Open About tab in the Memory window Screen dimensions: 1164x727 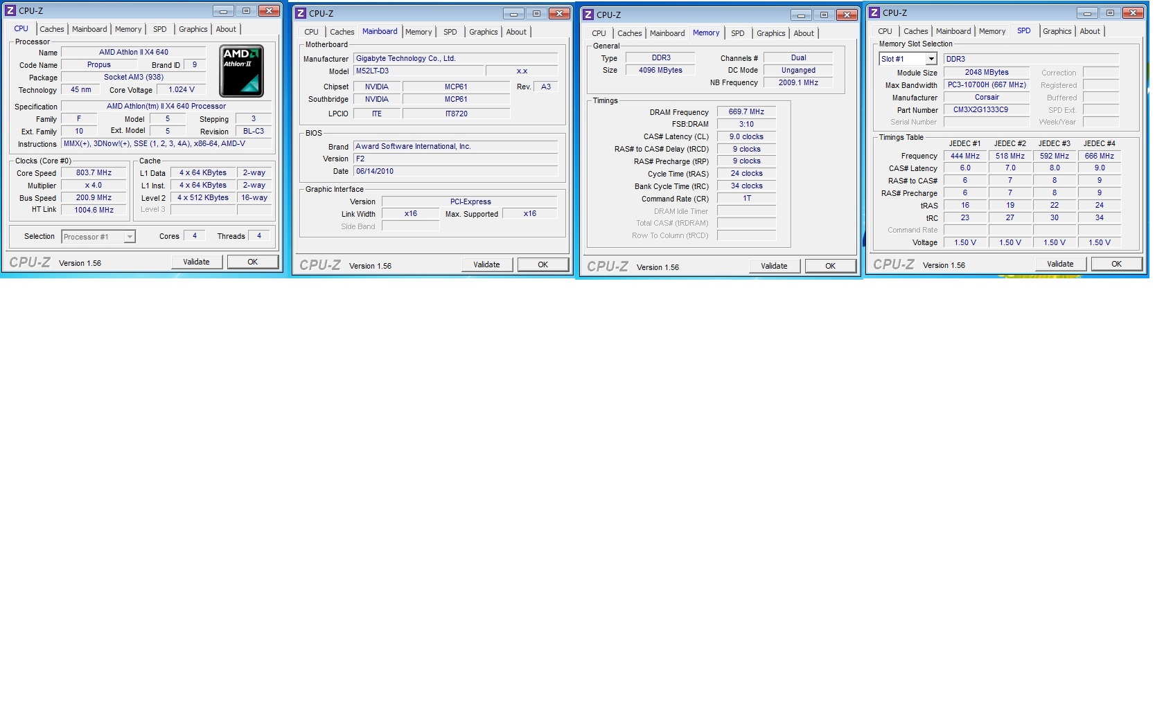tap(804, 33)
